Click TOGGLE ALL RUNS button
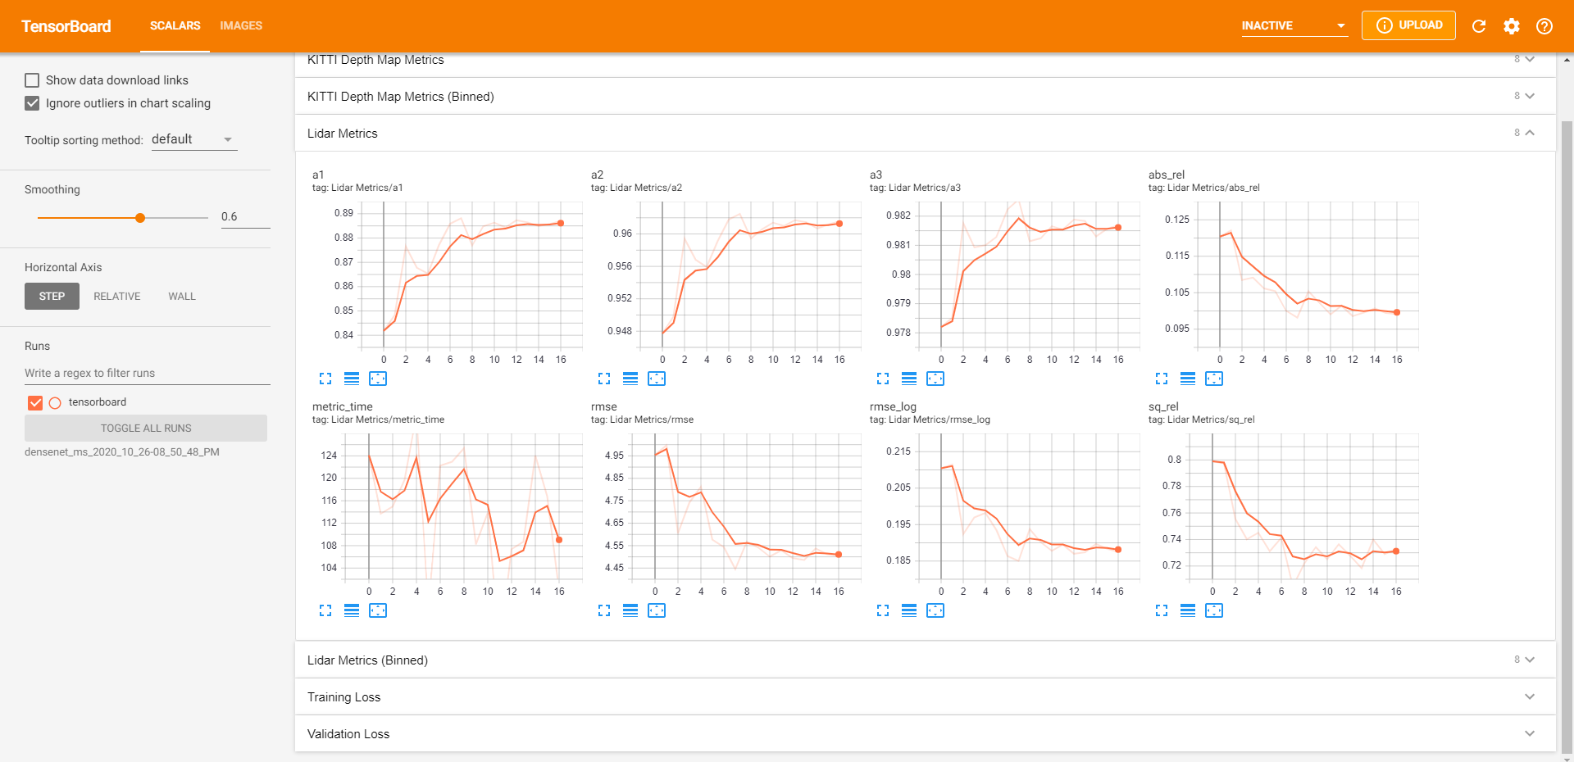The height and width of the screenshot is (762, 1574). pyautogui.click(x=146, y=428)
